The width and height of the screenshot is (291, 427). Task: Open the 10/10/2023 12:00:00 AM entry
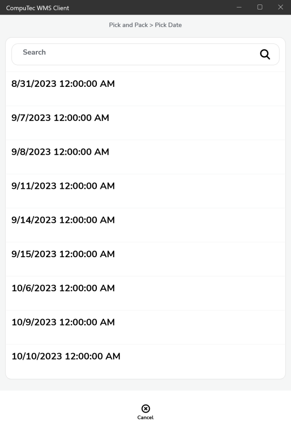point(145,361)
